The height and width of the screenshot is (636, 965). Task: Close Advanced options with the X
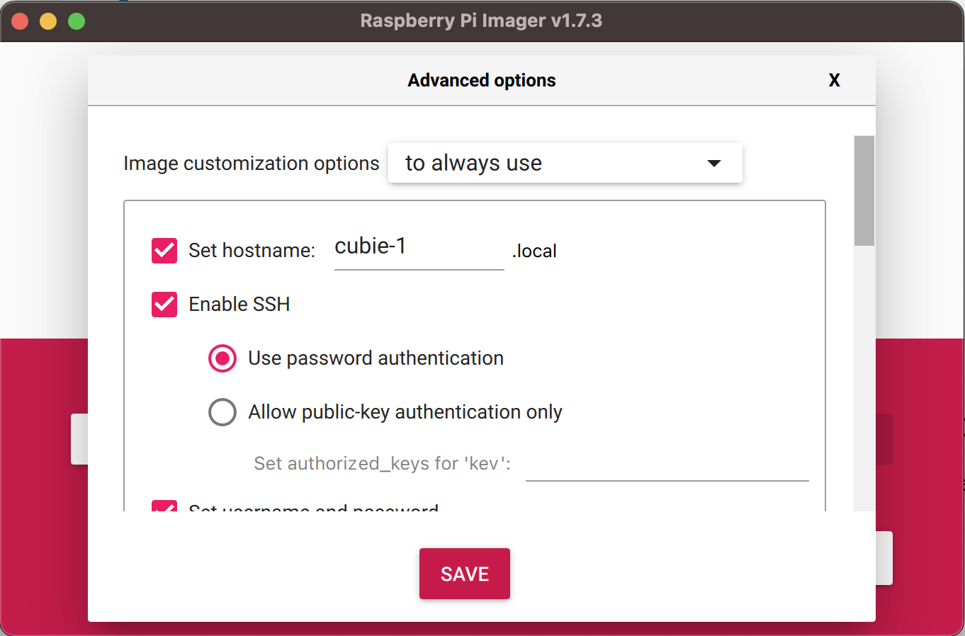pyautogui.click(x=835, y=80)
